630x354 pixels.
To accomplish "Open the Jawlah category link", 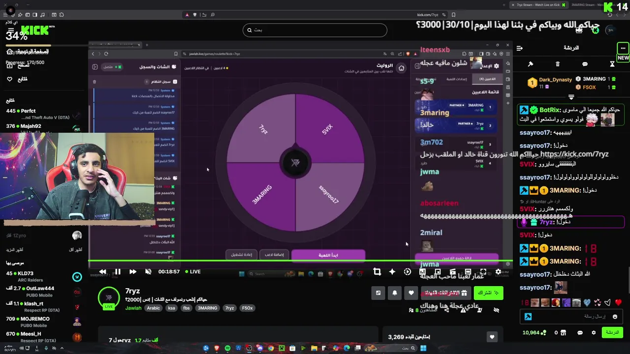I will coord(133,308).
